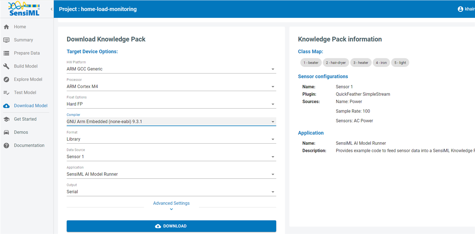
Task: Click the SensiML logo
Action: click(24, 9)
